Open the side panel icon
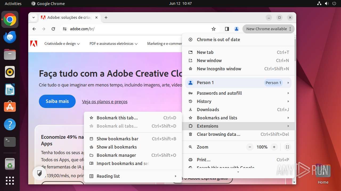This screenshot has height=191, width=341. coord(227,29)
